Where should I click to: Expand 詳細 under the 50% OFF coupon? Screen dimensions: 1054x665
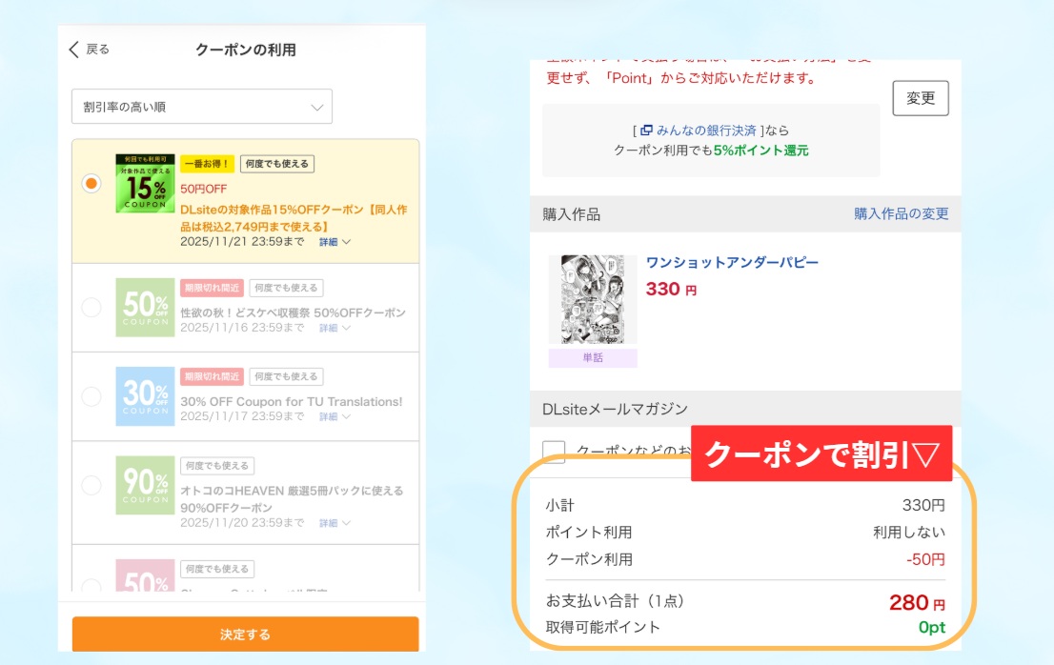(334, 328)
